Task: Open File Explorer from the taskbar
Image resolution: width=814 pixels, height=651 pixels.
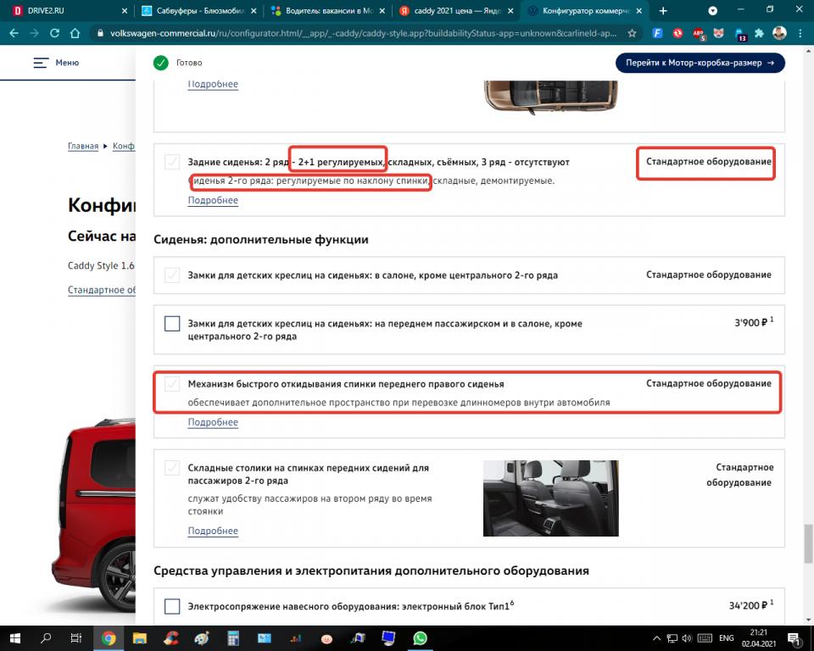Action: coord(140,638)
